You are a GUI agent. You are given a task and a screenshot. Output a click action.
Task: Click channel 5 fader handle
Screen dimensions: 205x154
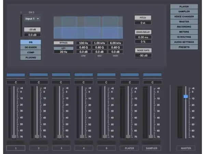click(x=105, y=137)
